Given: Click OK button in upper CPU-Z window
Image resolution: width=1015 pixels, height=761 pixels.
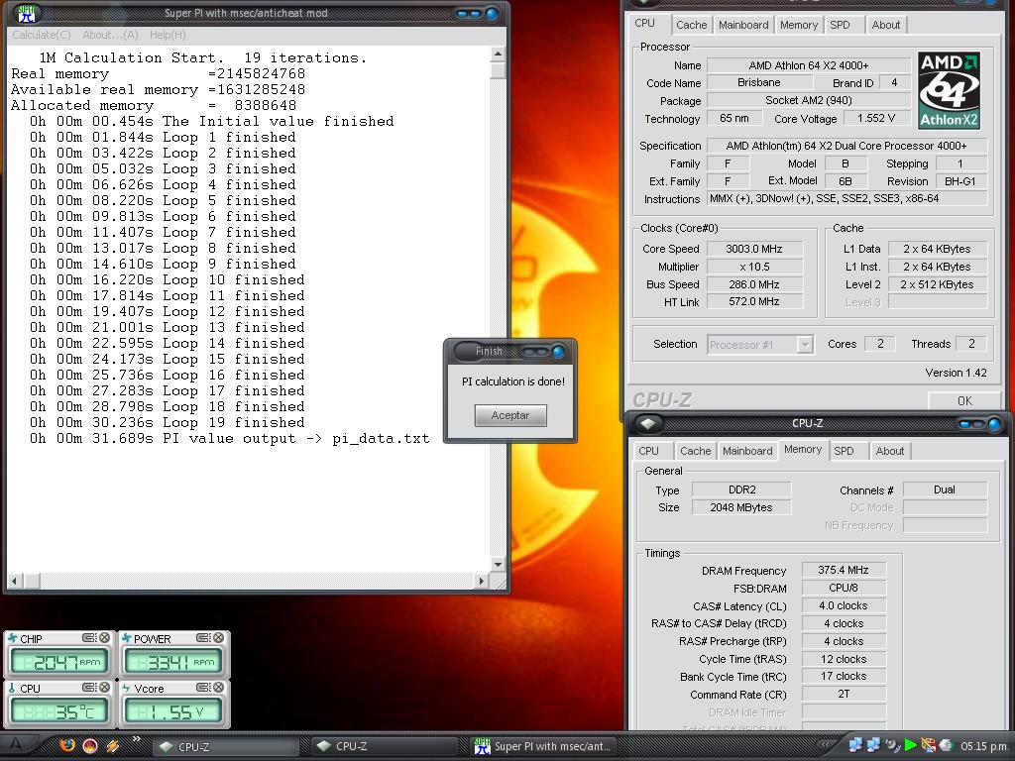Looking at the screenshot, I should 964,400.
